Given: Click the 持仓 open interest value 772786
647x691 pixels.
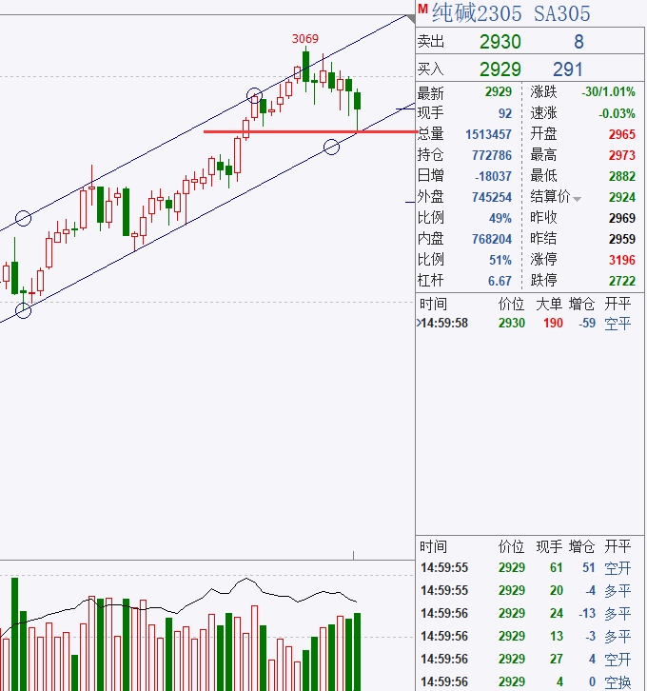Looking at the screenshot, I should (491, 155).
